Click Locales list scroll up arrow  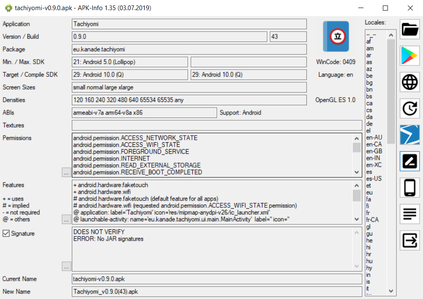(x=391, y=35)
